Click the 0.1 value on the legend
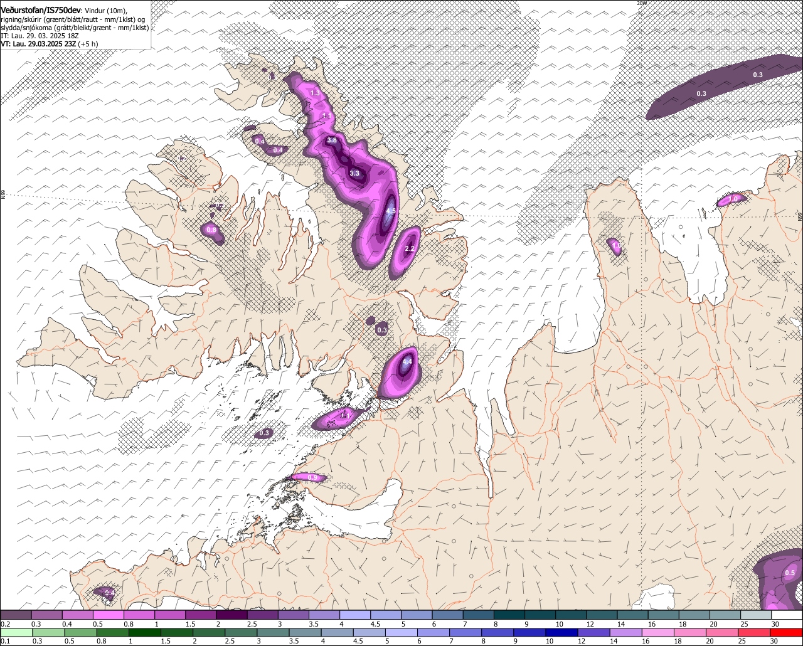This screenshot has height=646, width=803. pos(6,641)
